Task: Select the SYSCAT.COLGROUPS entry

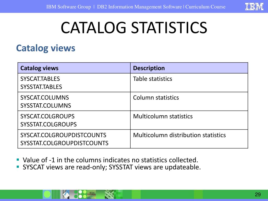Action: coord(47,116)
